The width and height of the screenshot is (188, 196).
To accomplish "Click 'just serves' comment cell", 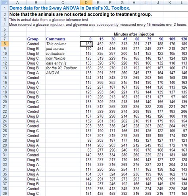I will tap(55, 49).
